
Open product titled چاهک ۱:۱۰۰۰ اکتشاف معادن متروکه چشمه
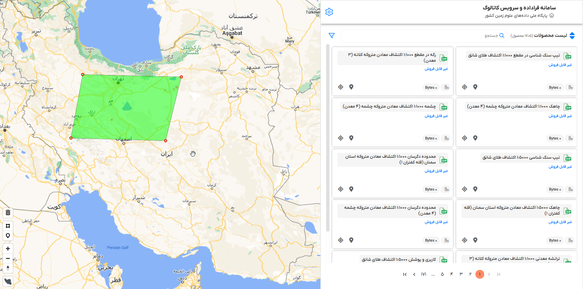coord(513,106)
